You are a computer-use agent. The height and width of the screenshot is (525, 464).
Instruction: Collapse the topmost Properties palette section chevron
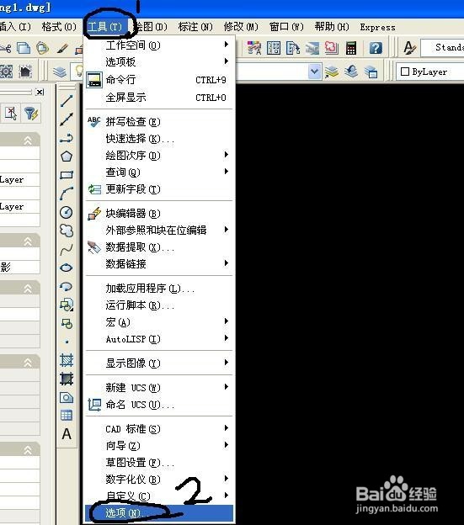pos(28,141)
